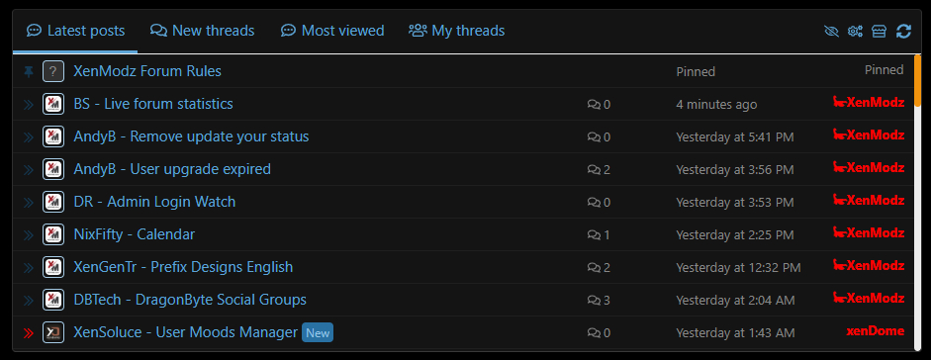The width and height of the screenshot is (931, 360).
Task: Click the storefront icon in header
Action: (x=879, y=32)
